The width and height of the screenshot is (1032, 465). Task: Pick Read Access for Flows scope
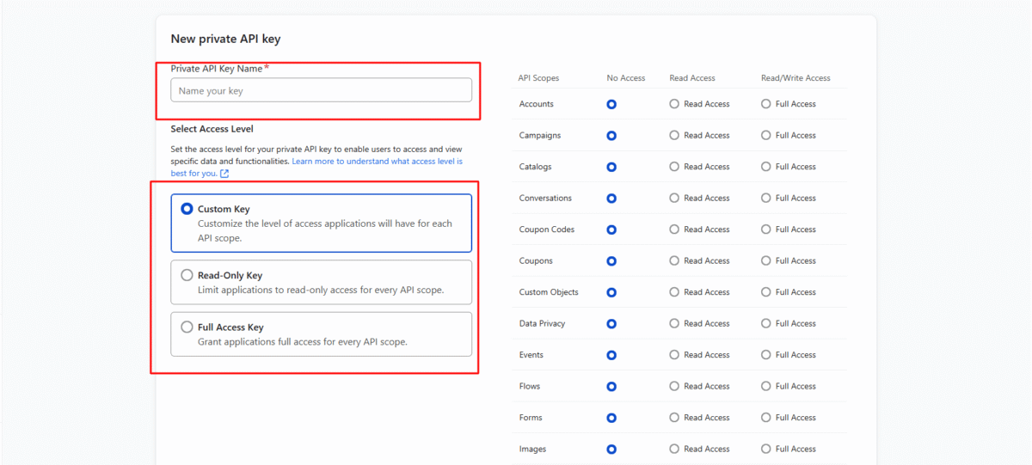tap(674, 387)
